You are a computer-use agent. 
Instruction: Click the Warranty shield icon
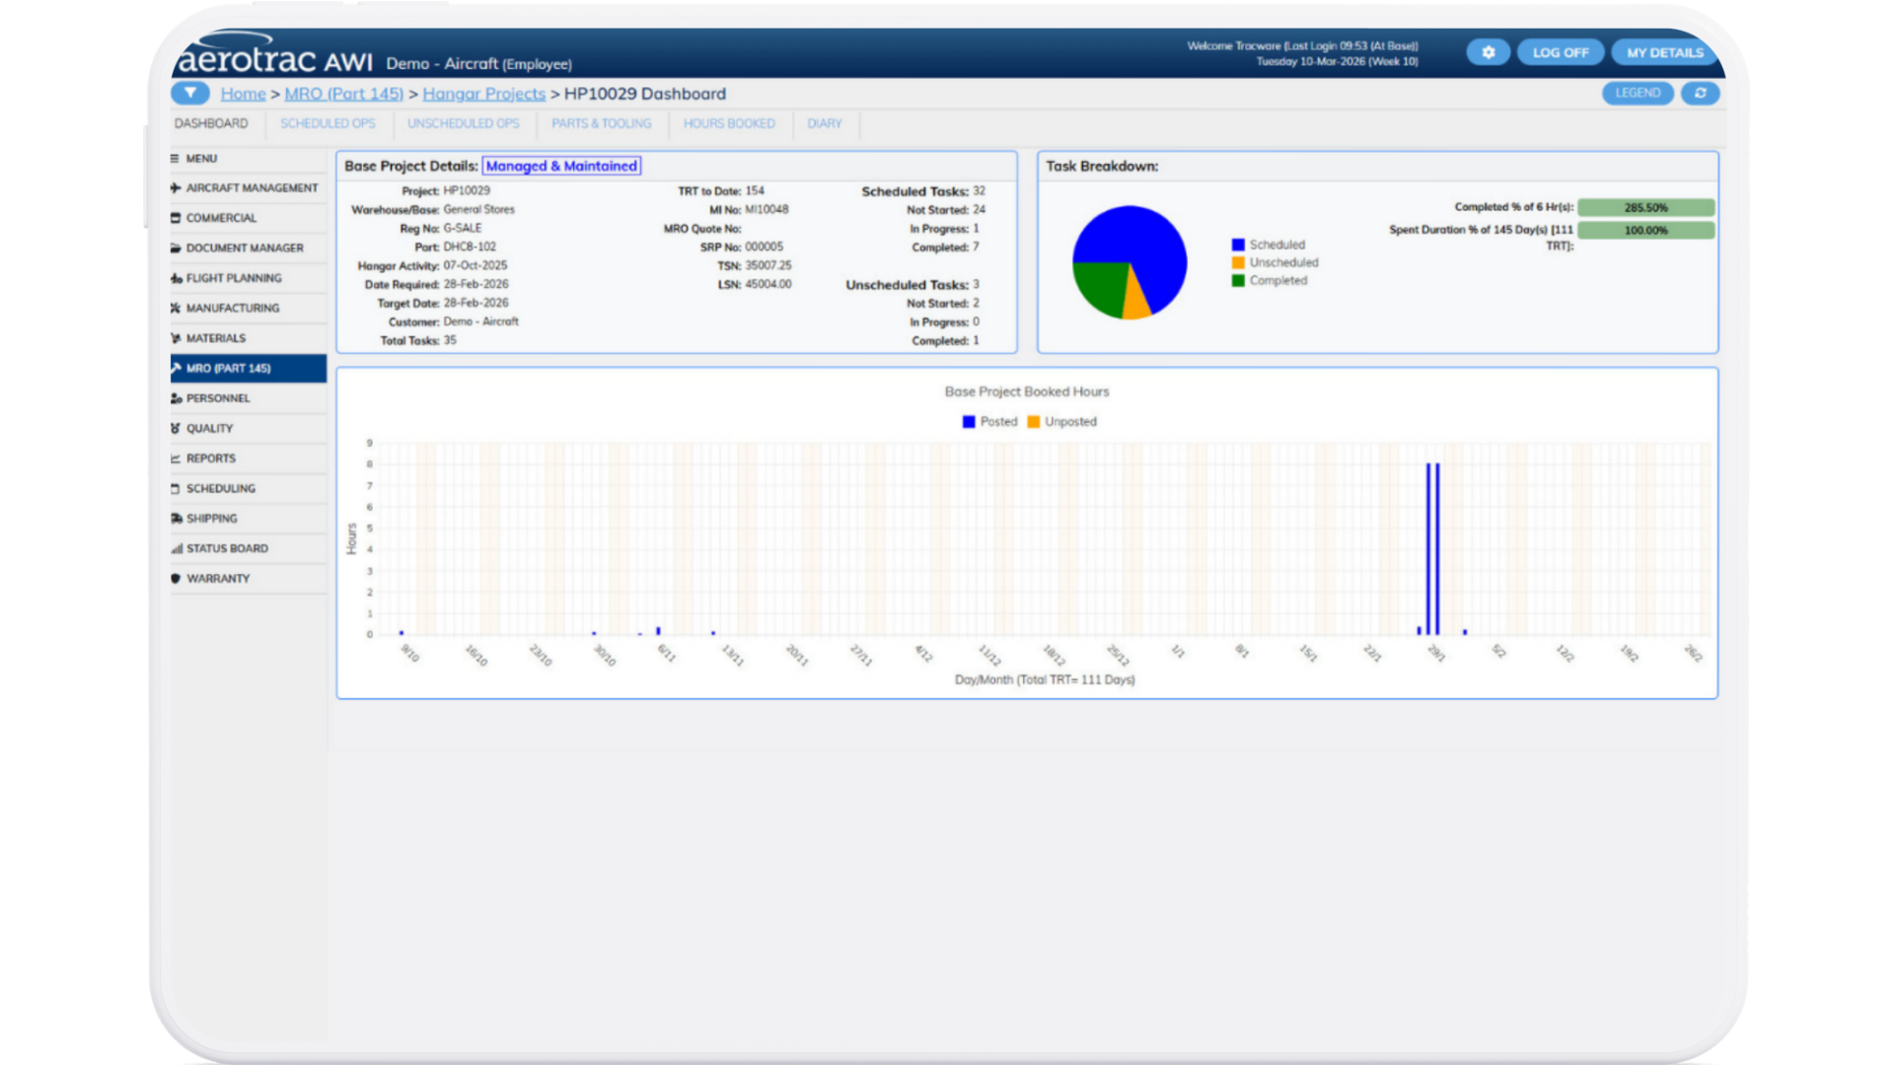[x=176, y=579]
